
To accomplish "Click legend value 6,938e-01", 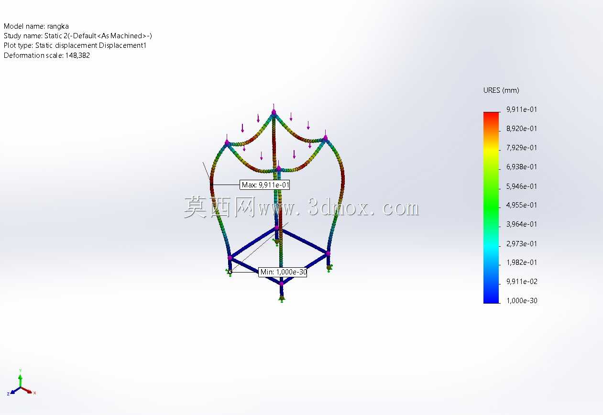I will point(522,167).
